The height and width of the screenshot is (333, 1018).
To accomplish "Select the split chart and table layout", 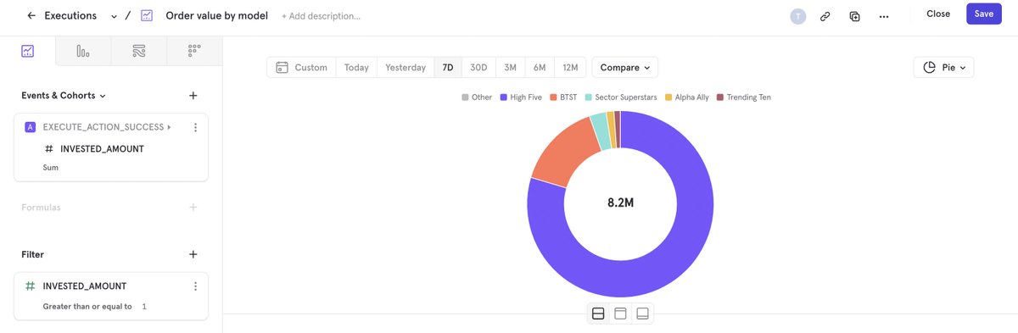I will (x=598, y=314).
